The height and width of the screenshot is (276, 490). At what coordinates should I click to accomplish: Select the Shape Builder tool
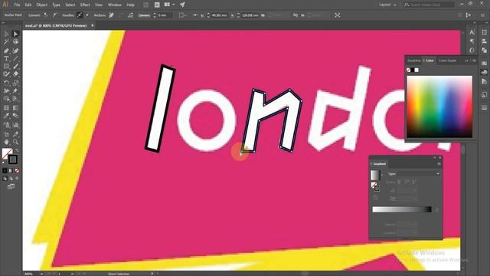pyautogui.click(x=6, y=99)
